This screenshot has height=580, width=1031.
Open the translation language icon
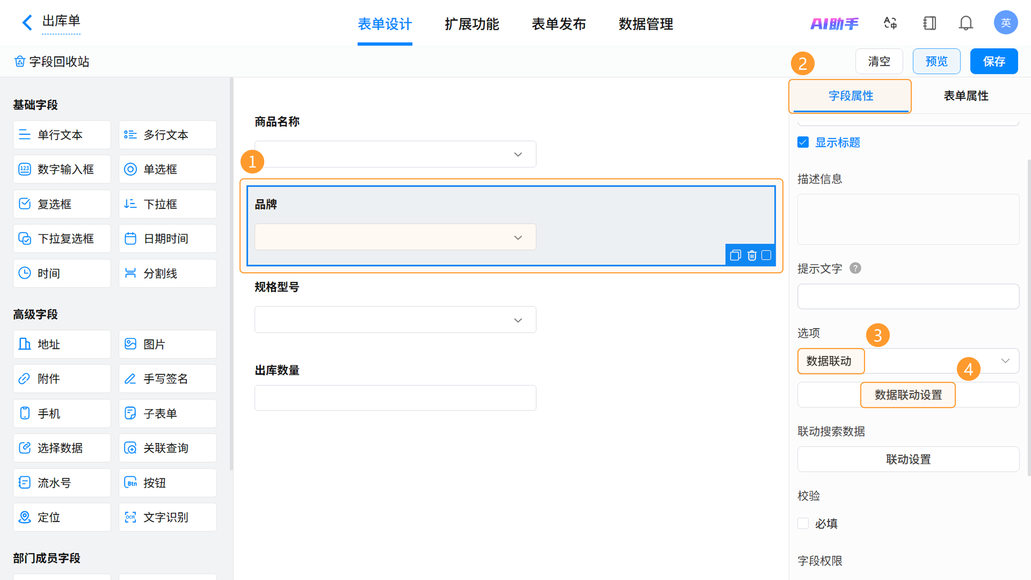tap(890, 23)
